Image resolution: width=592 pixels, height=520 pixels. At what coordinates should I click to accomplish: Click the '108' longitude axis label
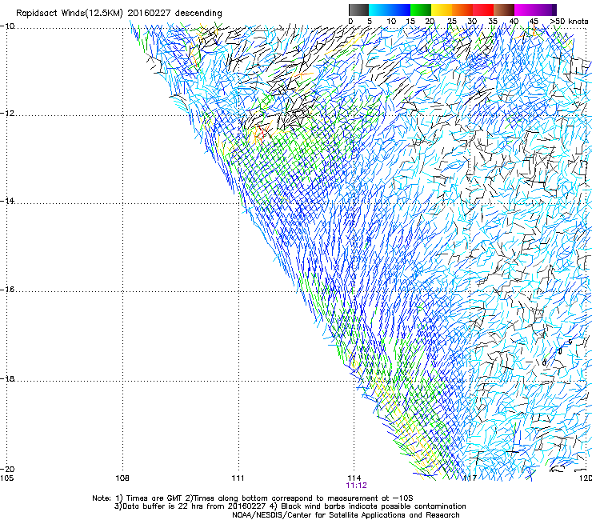pos(122,478)
